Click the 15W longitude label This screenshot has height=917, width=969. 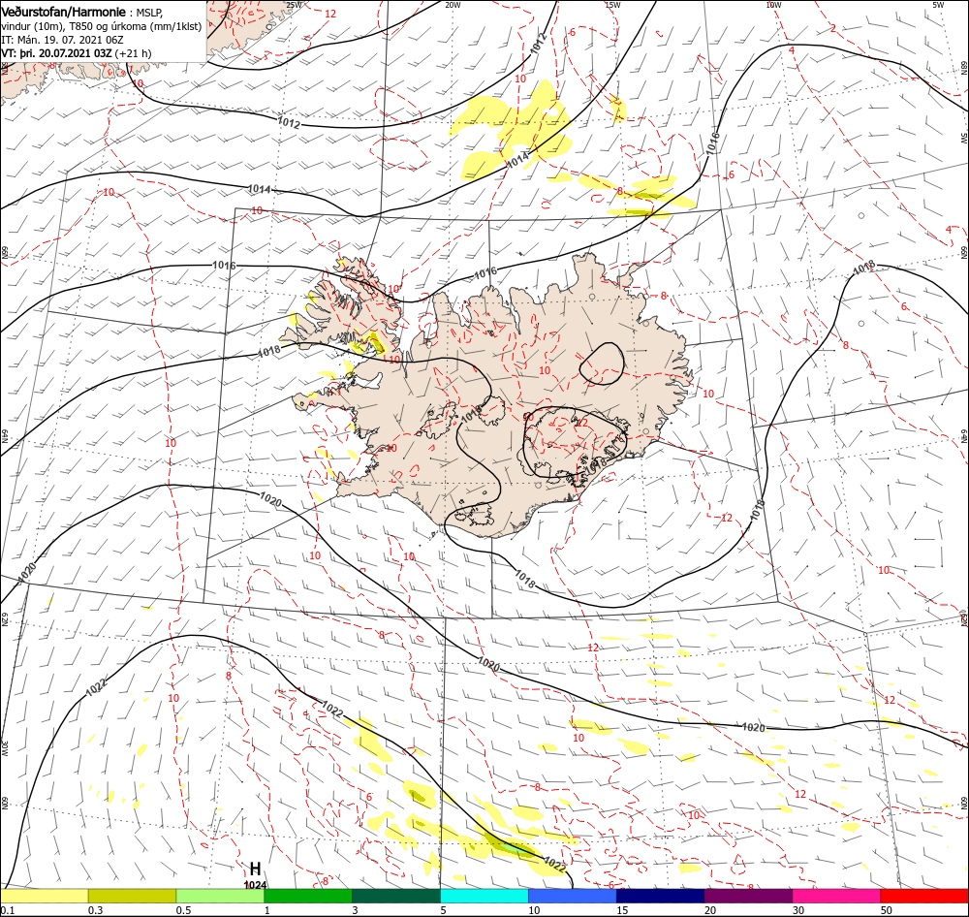tap(612, 5)
